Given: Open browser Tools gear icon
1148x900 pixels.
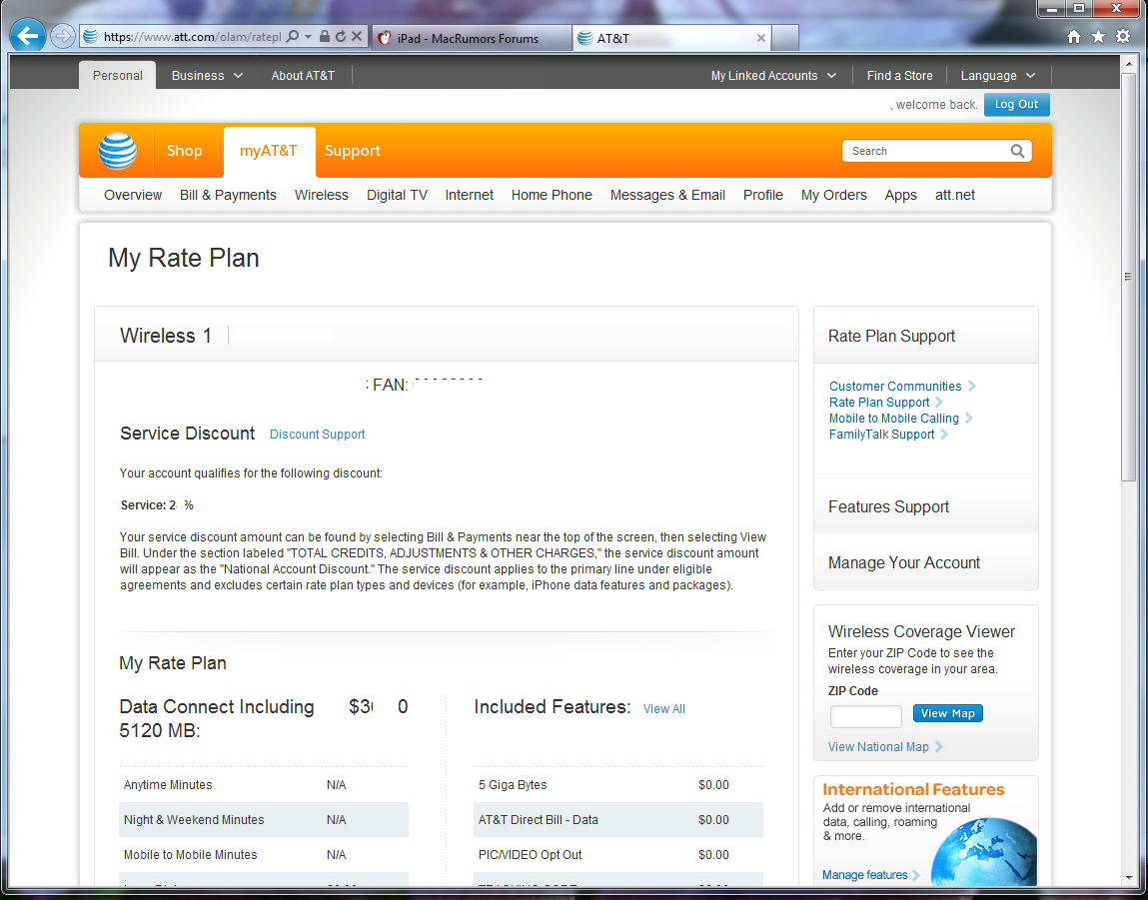Looking at the screenshot, I should click(1123, 36).
